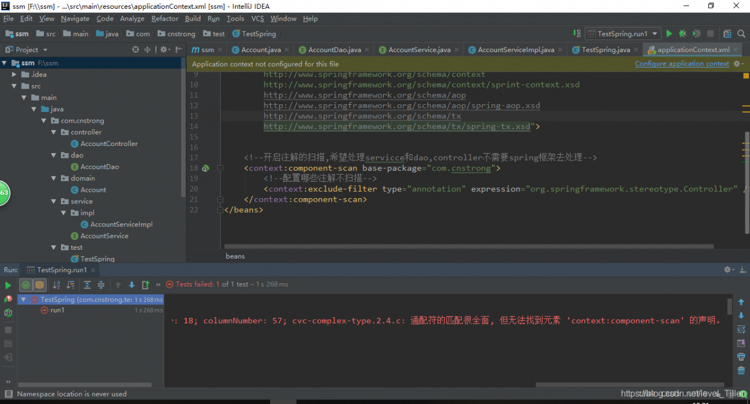Open the TestSpring.run1 run configuration dropdown
The image size is (750, 404).
[623, 34]
